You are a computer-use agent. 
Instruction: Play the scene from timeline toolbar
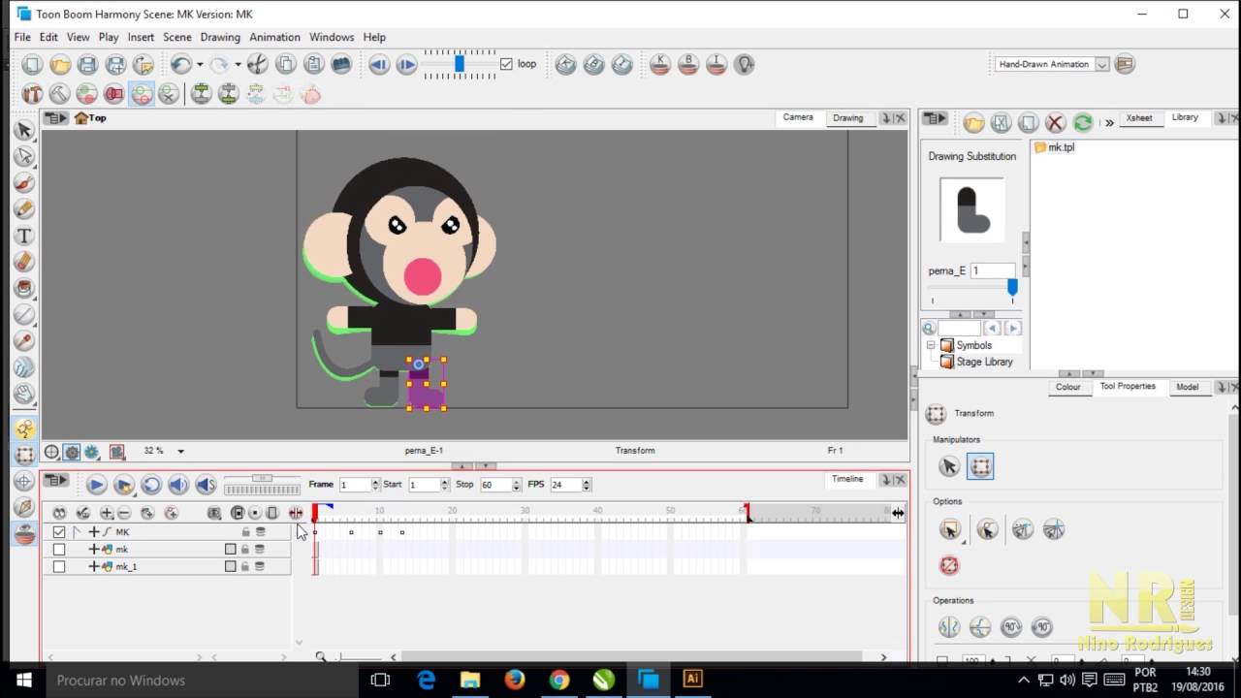coord(96,485)
